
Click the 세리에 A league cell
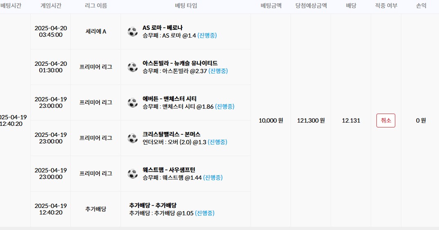pyautogui.click(x=96, y=31)
